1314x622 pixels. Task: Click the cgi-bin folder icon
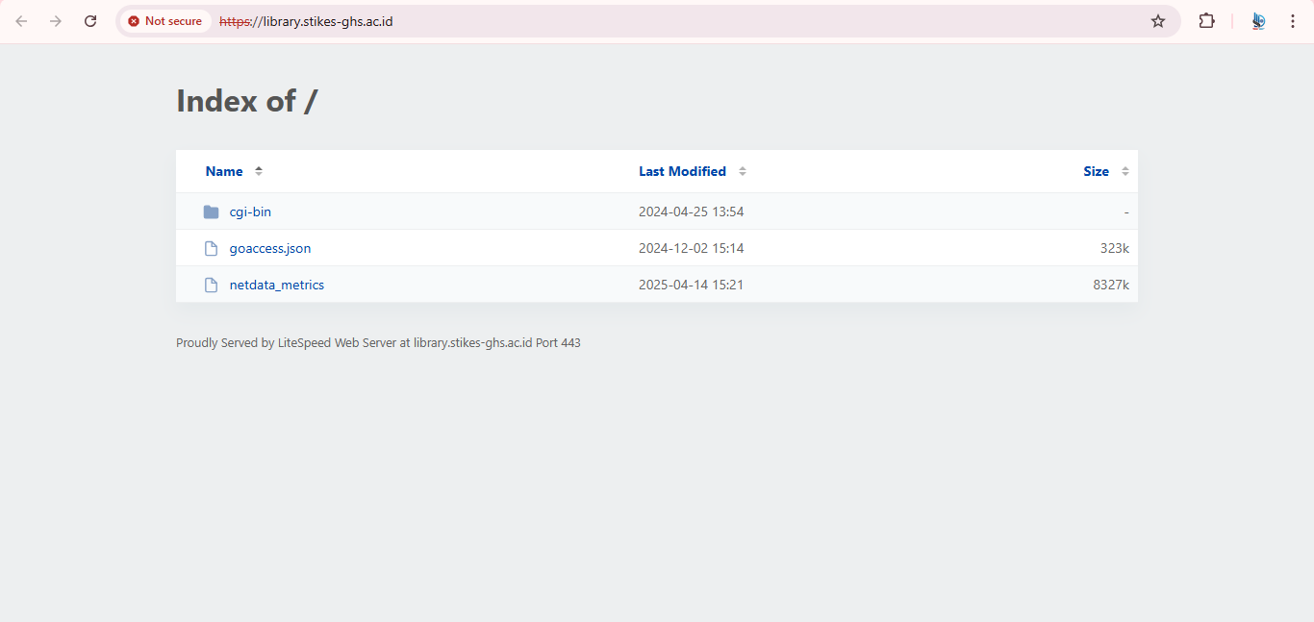coord(212,211)
